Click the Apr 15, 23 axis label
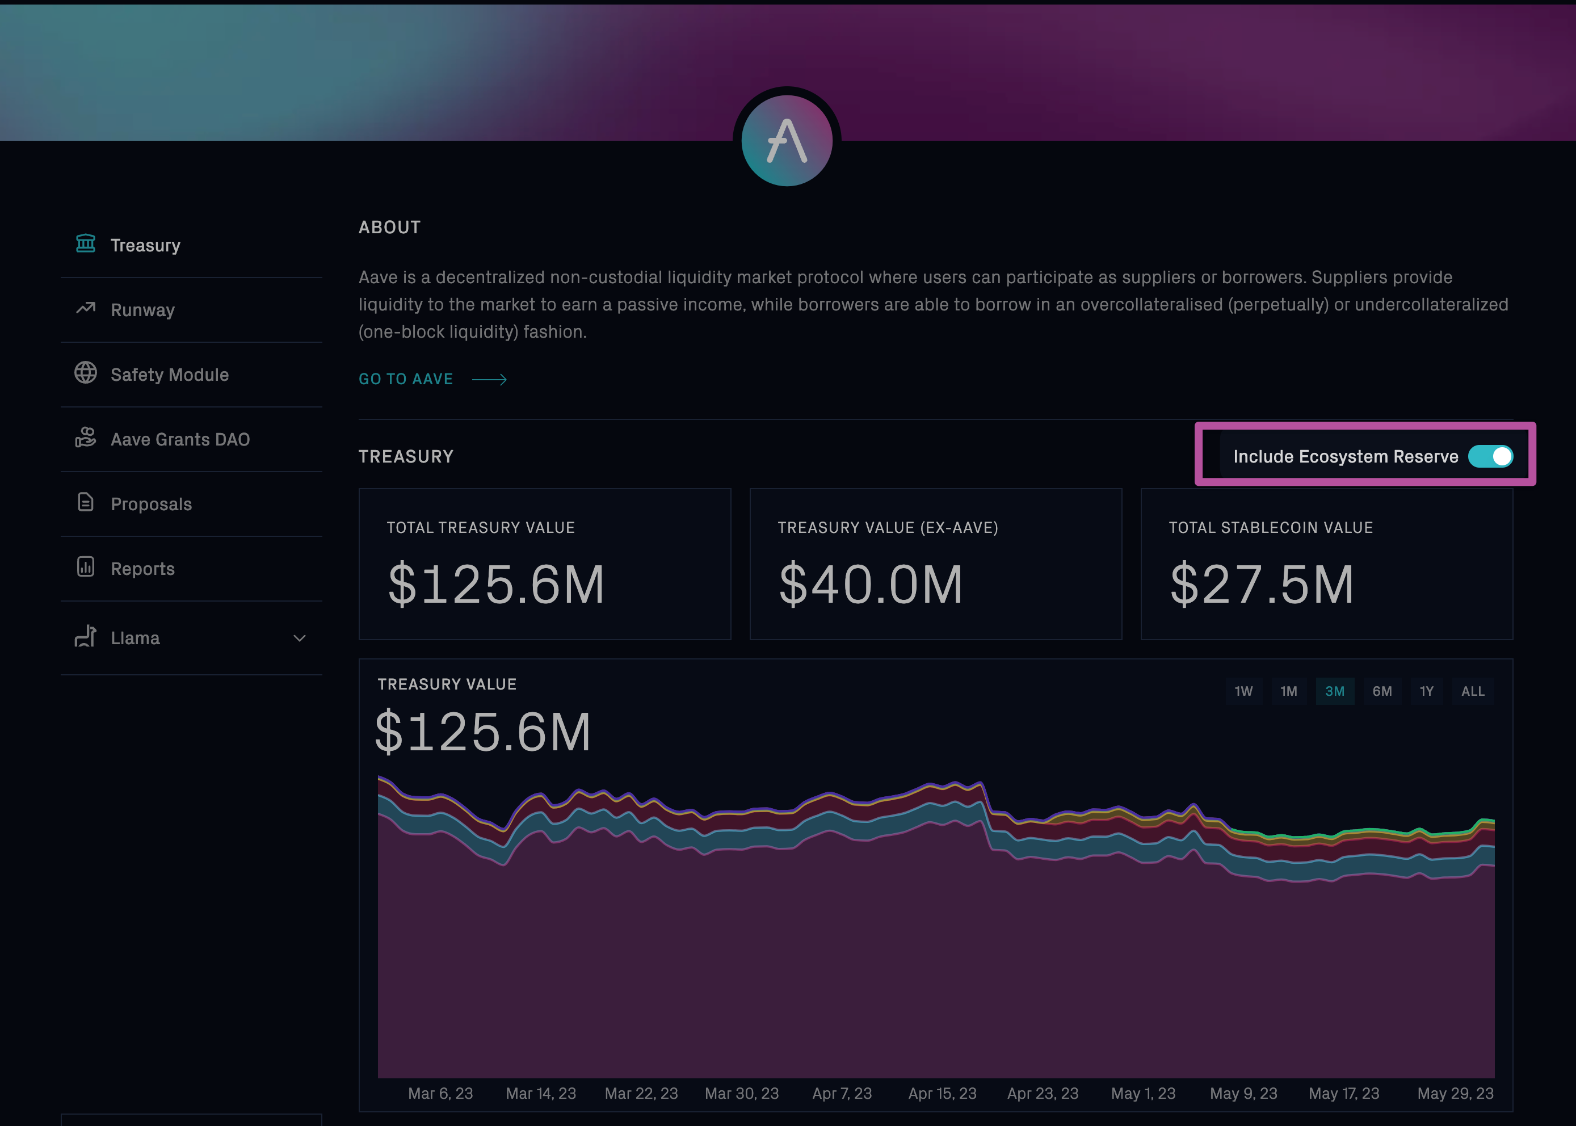 pos(942,1094)
